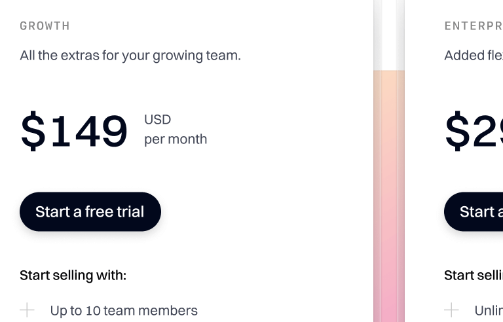The width and height of the screenshot is (503, 322).
Task: Click Growth's Start selling with heading
Action: [x=73, y=275]
